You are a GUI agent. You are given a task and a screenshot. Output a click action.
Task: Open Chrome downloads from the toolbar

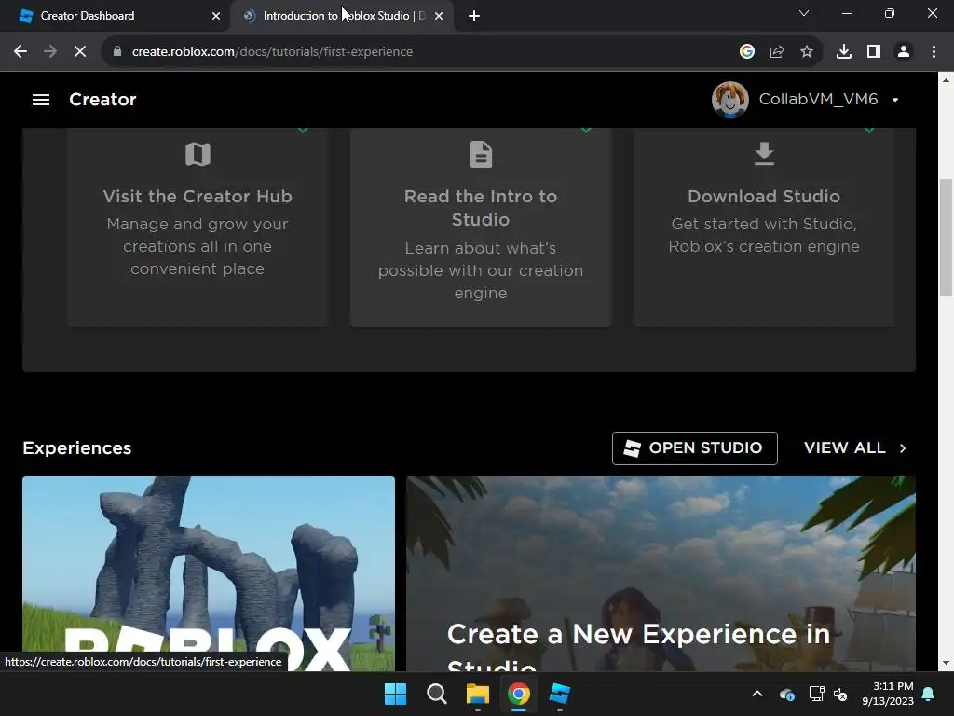click(844, 52)
